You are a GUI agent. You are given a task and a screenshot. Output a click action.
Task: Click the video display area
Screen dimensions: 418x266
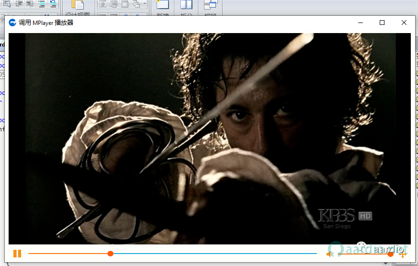click(x=210, y=139)
